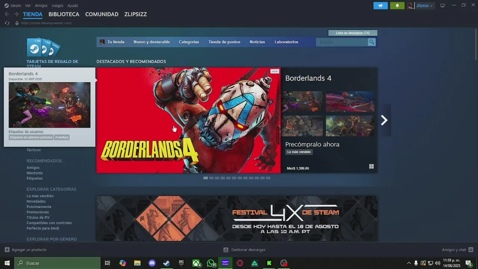Open the Mentores link
Image resolution: width=478 pixels, height=269 pixels.
tap(35, 173)
